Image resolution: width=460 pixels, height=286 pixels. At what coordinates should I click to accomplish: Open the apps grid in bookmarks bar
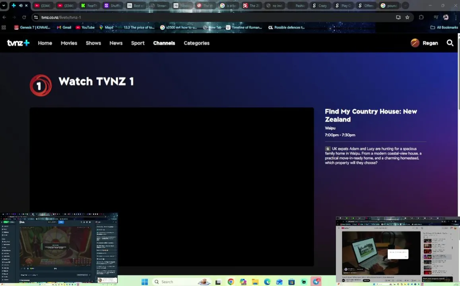coord(4,27)
